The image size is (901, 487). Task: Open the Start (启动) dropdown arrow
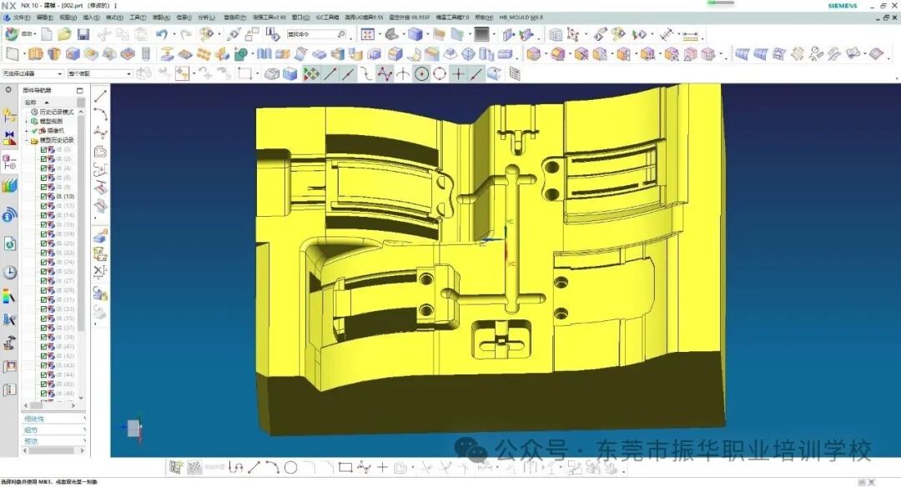coord(35,34)
